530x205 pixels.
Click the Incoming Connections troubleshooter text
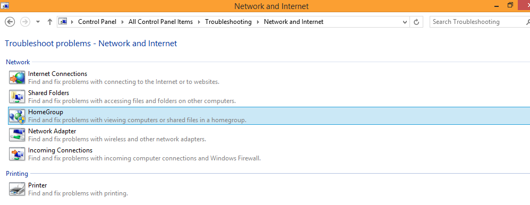60,150
